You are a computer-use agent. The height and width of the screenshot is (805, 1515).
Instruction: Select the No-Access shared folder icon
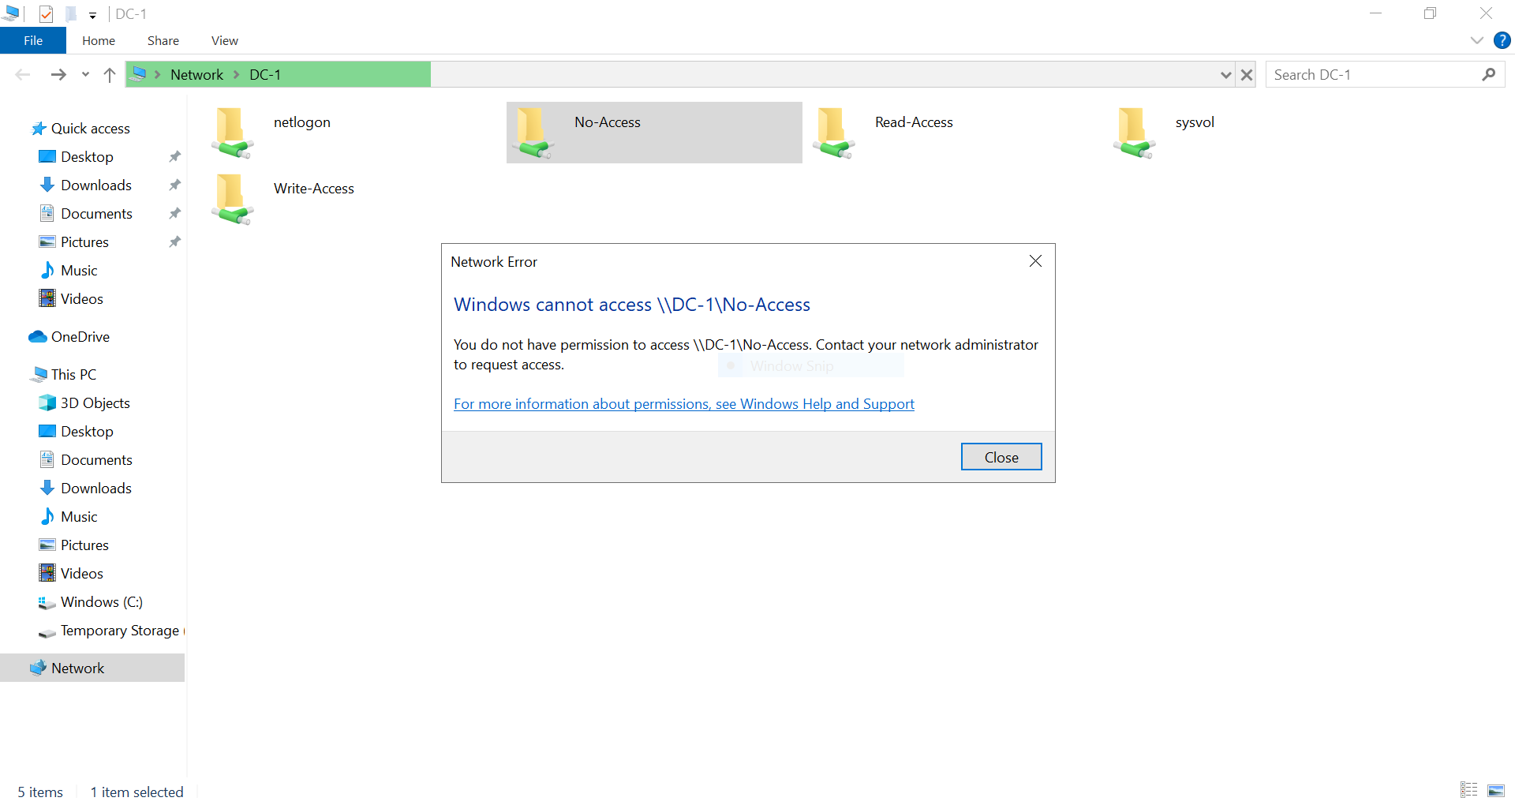533,133
